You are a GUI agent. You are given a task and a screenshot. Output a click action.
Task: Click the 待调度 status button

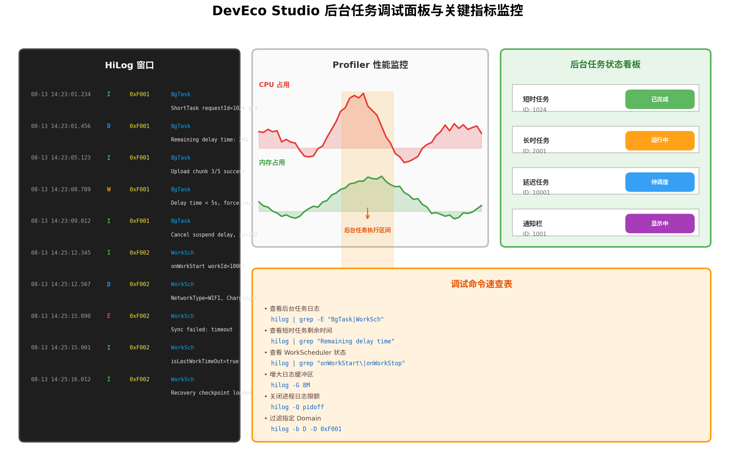tap(660, 182)
